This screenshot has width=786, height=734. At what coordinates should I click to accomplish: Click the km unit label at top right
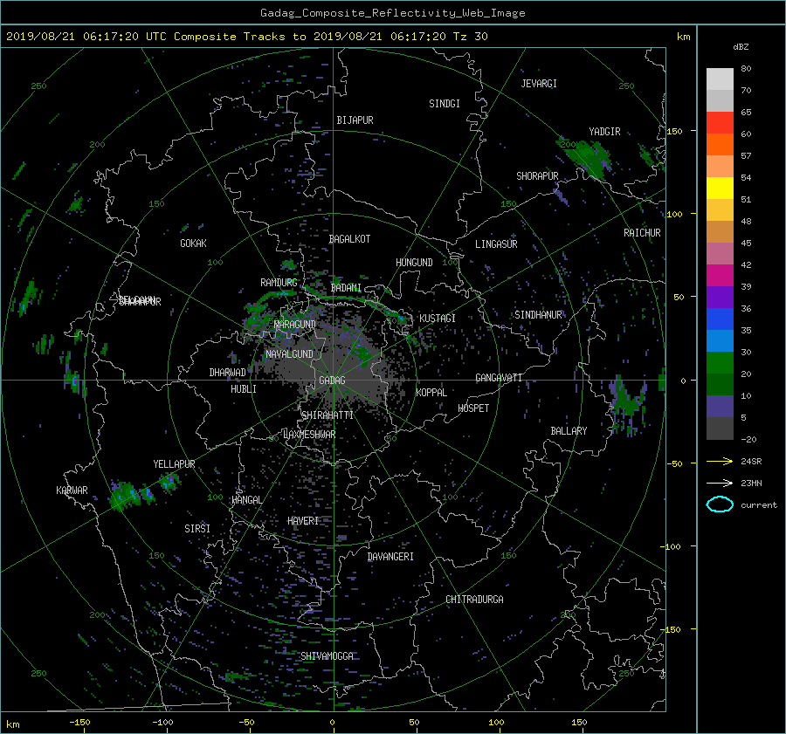pos(683,37)
